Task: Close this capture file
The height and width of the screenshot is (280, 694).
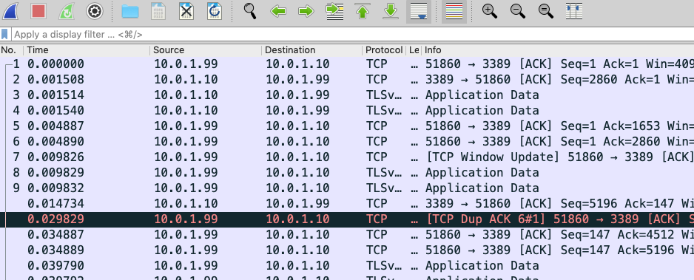Action: pyautogui.click(x=186, y=11)
